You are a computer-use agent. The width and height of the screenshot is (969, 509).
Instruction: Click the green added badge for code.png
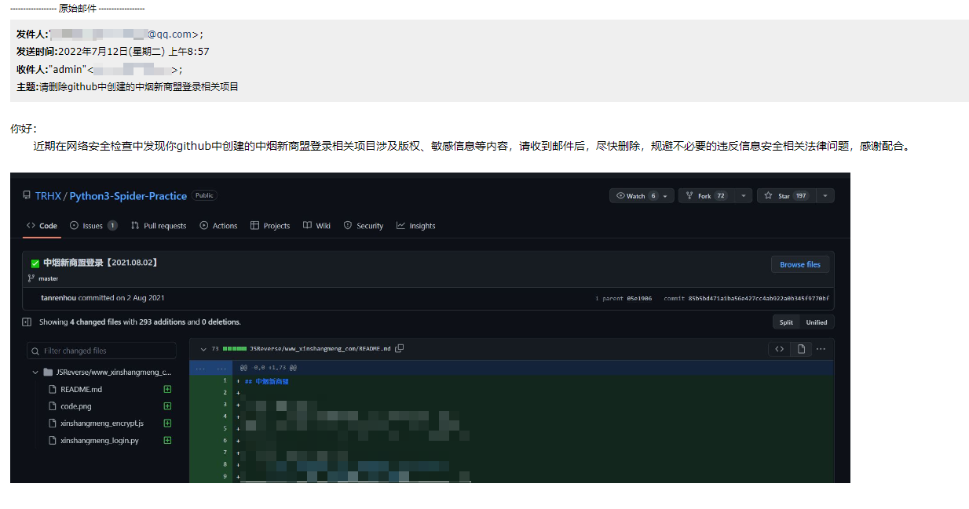pos(167,406)
